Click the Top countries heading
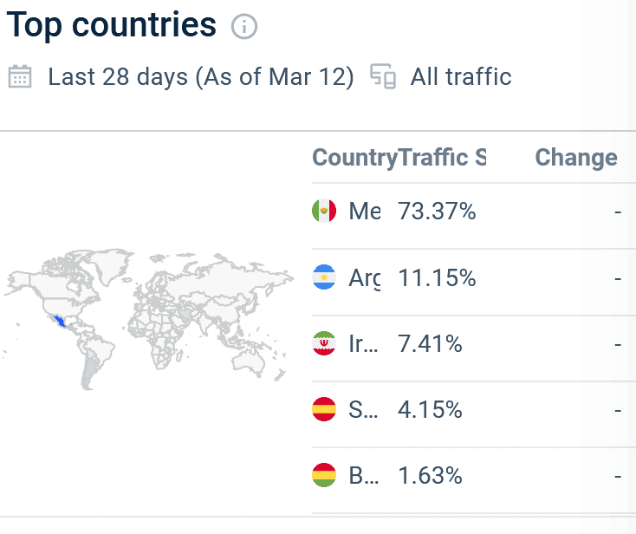 (112, 25)
